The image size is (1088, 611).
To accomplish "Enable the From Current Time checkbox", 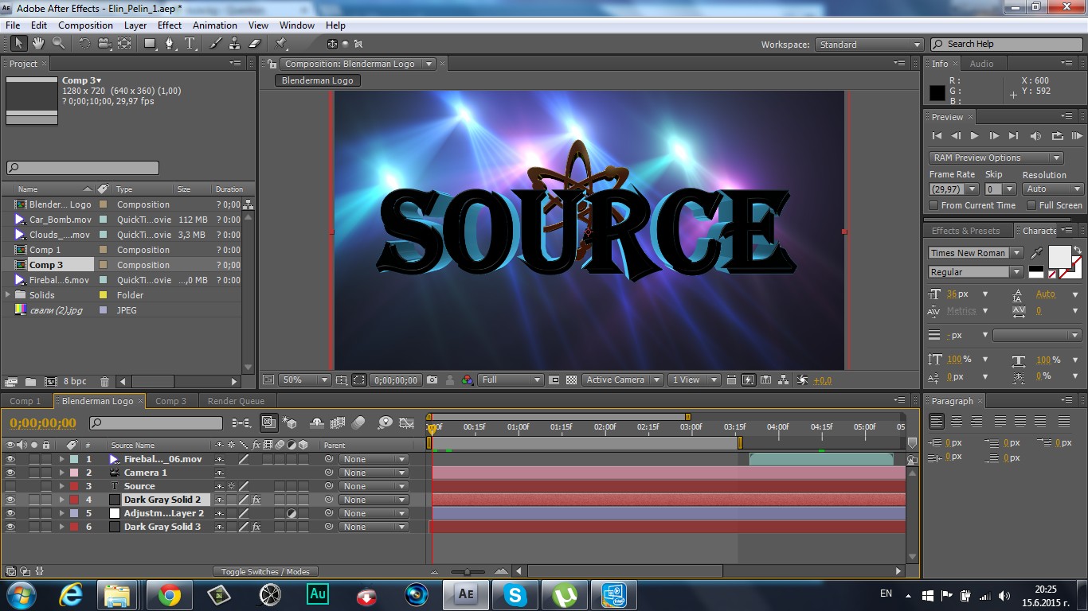I will click(x=934, y=205).
